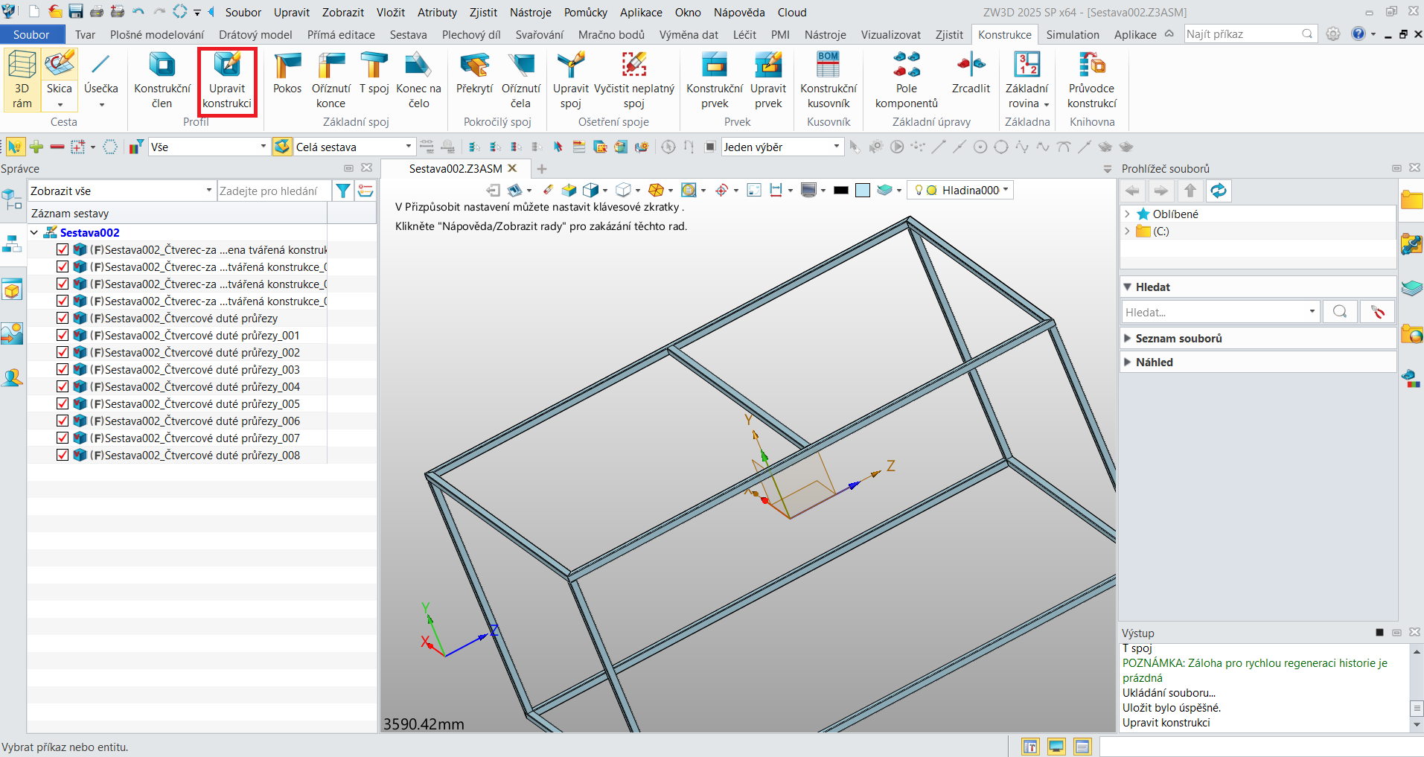Open the Konstrukční kusovník BOM tool

coord(828,80)
